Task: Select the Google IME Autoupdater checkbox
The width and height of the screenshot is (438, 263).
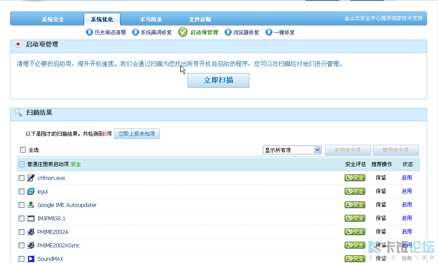Action: pos(22,205)
